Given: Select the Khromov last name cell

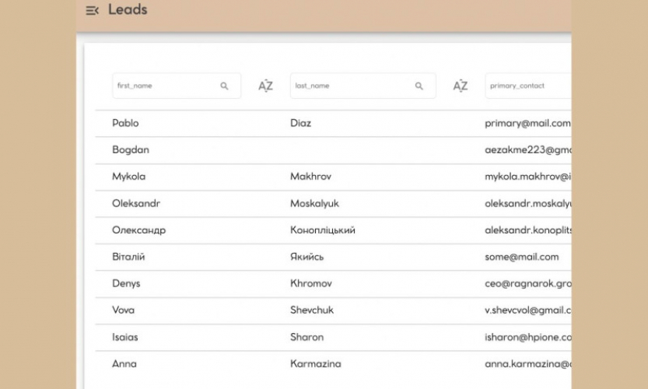Looking at the screenshot, I should [311, 284].
